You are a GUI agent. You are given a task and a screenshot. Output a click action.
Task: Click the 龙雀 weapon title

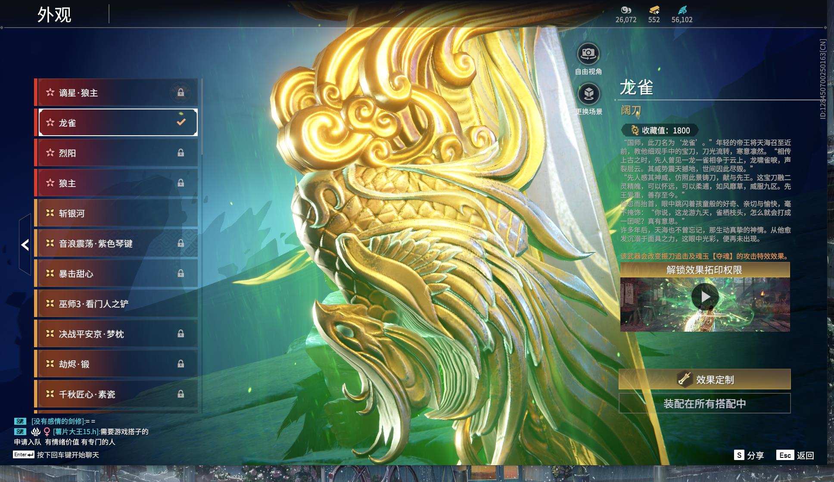636,87
